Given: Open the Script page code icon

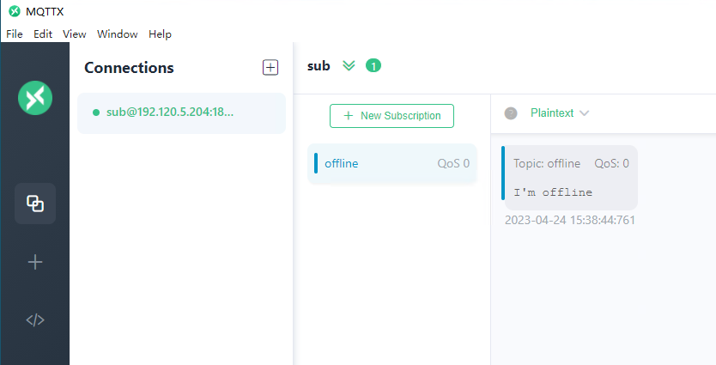Looking at the screenshot, I should (35, 319).
